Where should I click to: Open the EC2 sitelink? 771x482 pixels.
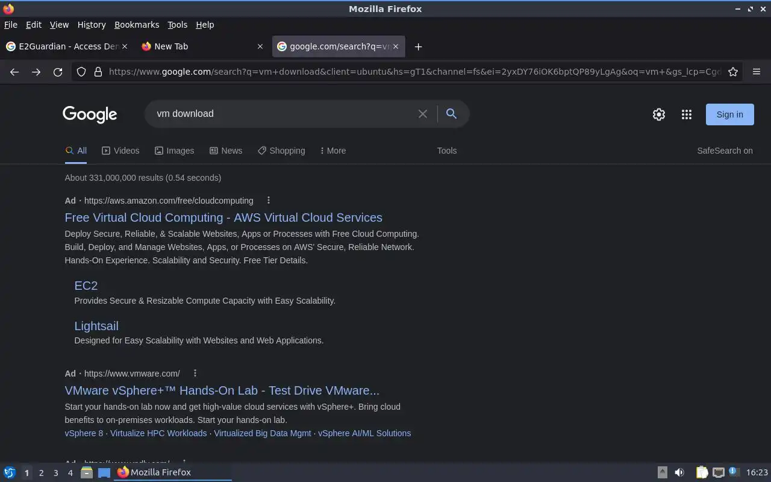[x=86, y=286]
